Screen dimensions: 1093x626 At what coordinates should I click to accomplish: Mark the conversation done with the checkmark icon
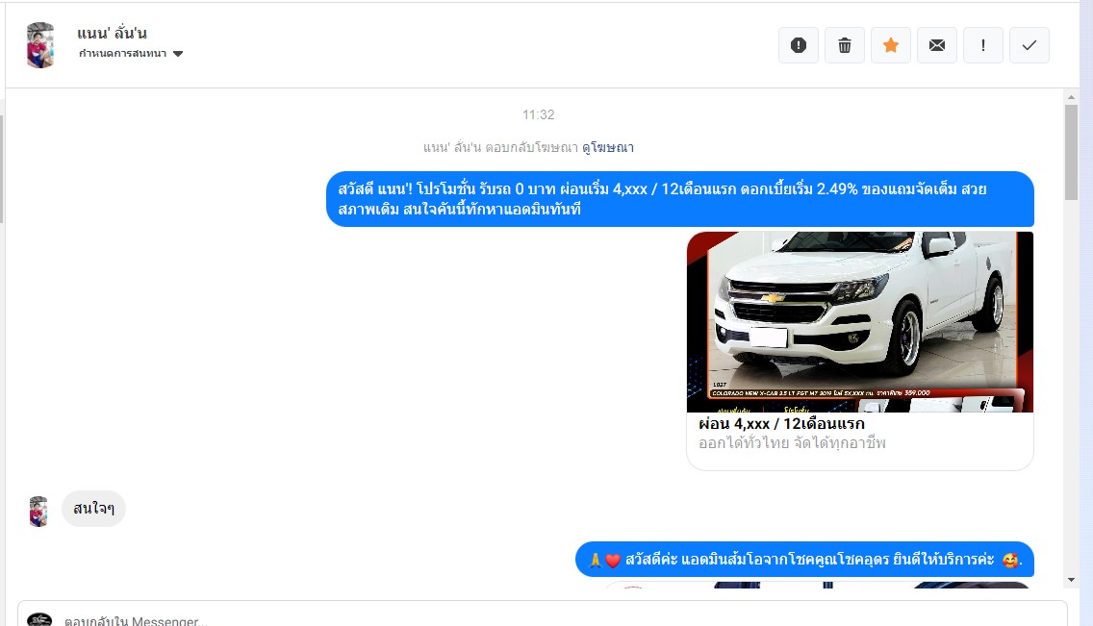click(1029, 45)
